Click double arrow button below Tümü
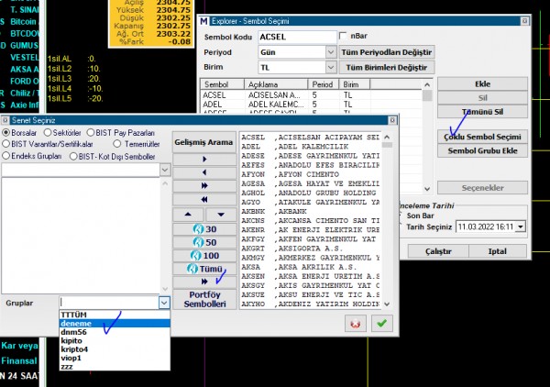Image resolution: width=550 pixels, height=387 pixels. click(204, 282)
